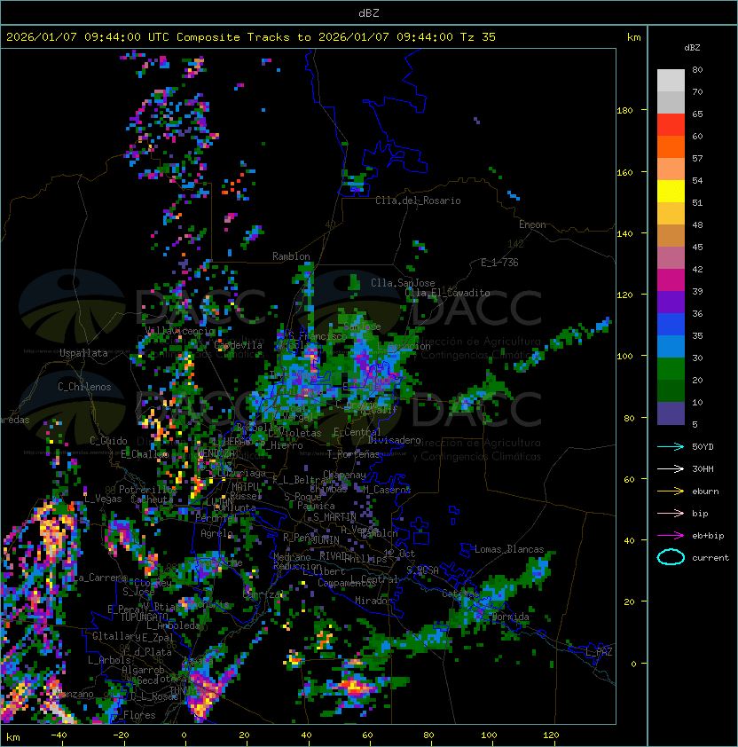Viewport: 738px width, 747px height.
Task: Click the Medrano map label
Action: (x=292, y=557)
